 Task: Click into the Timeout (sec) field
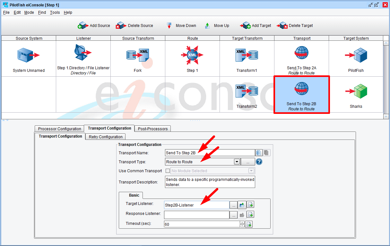click(x=202, y=224)
